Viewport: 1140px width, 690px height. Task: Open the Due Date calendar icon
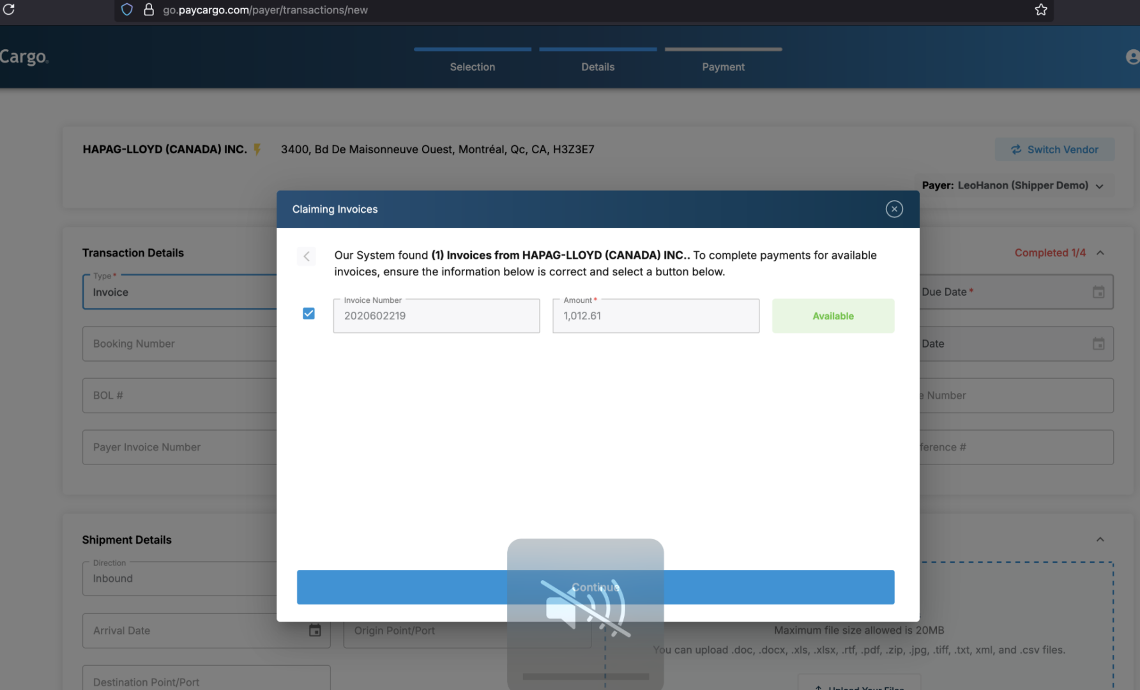point(1098,292)
